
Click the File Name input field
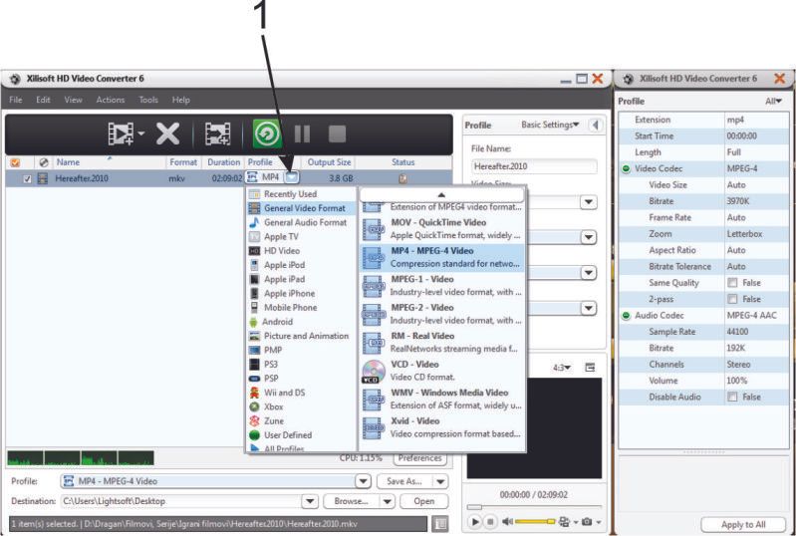pos(534,166)
